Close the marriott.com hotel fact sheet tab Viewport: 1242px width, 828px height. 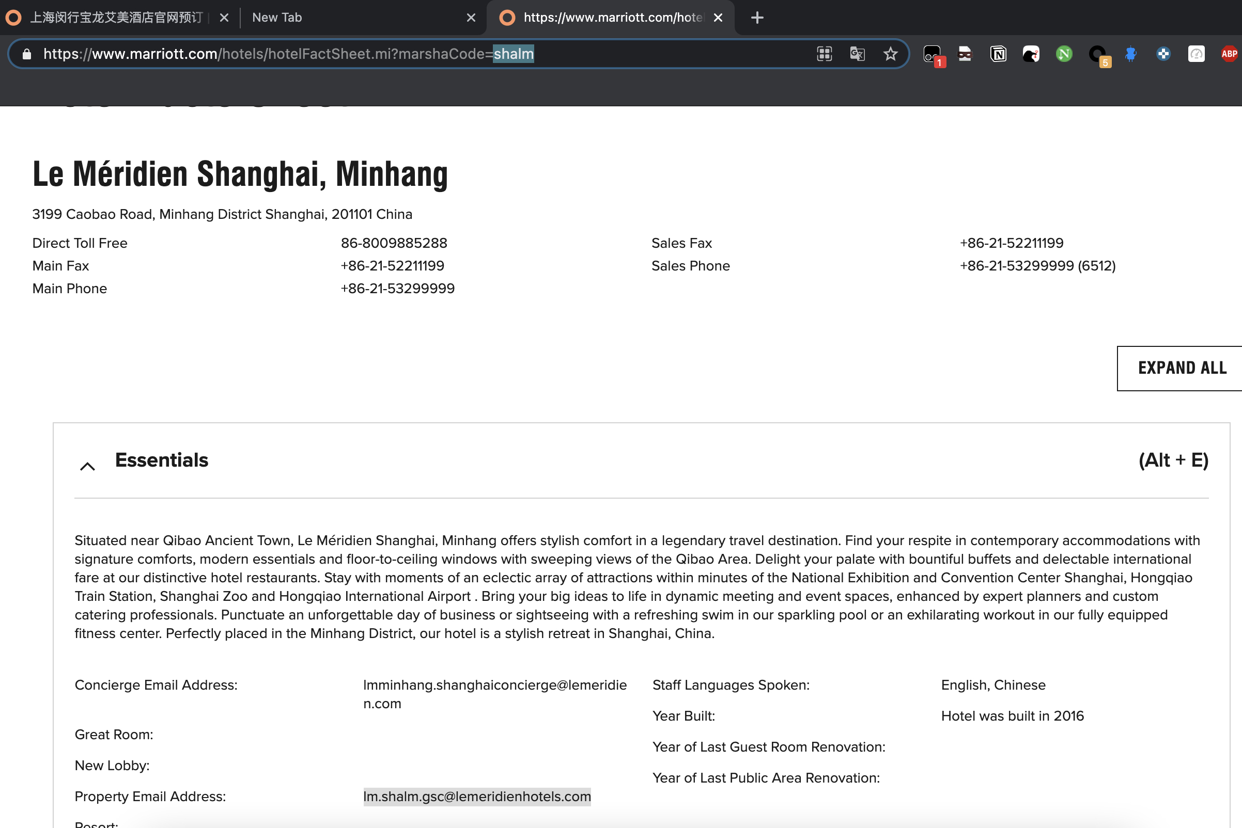[718, 18]
